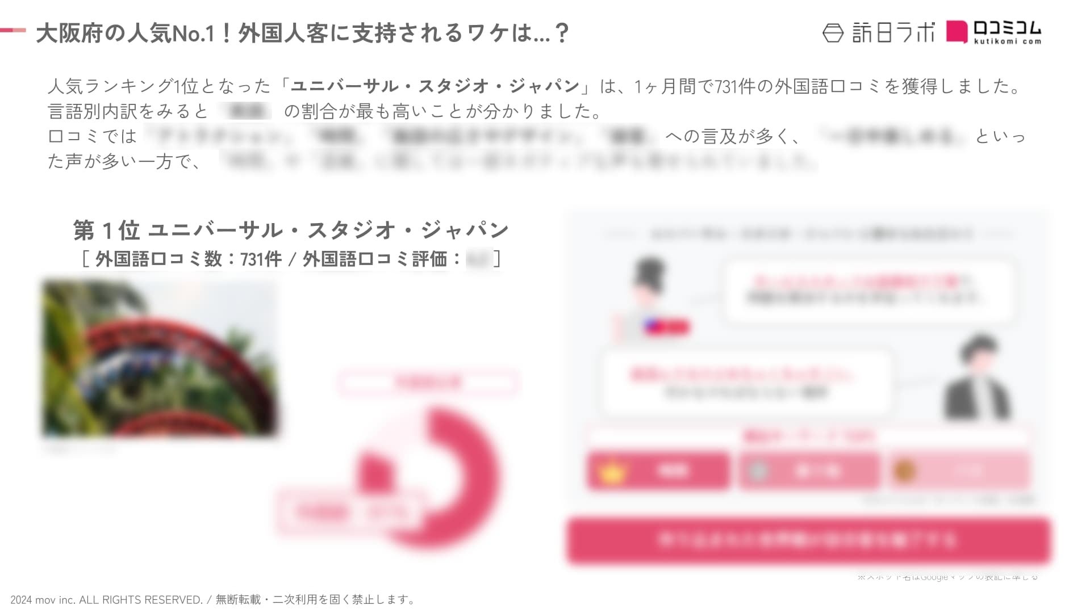Click the pink 口コミコム speech bubble icon
Viewport: 1090px width, 613px height.
coord(957,31)
